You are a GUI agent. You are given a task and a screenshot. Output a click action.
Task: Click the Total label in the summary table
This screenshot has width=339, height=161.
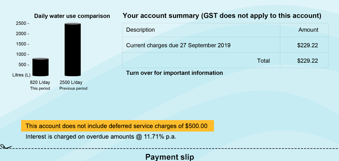pos(263,61)
